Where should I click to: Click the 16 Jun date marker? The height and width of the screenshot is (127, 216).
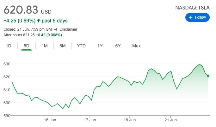pos(50,120)
